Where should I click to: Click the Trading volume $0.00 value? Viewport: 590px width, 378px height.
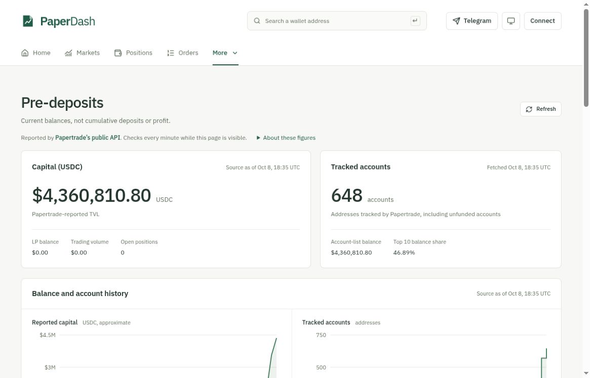78,253
